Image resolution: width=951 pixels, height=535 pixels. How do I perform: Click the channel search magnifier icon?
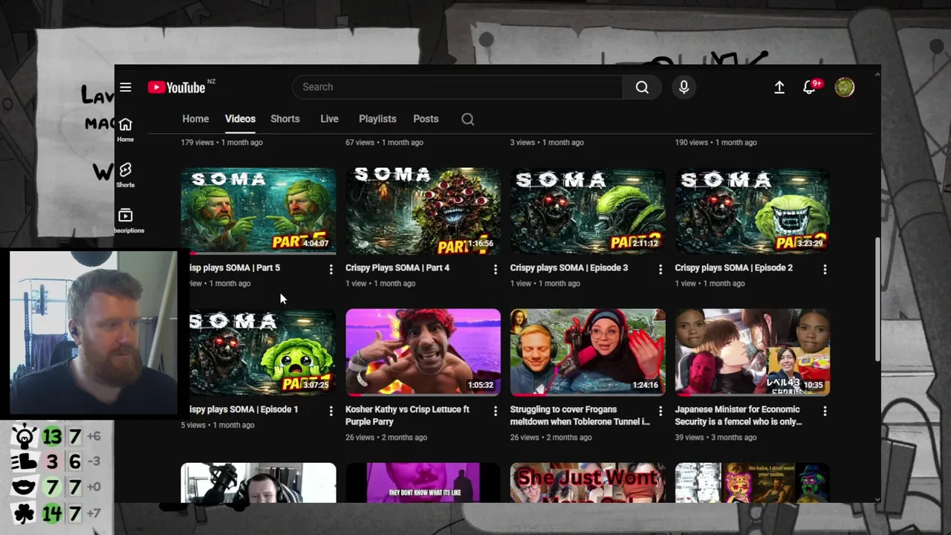tap(468, 119)
